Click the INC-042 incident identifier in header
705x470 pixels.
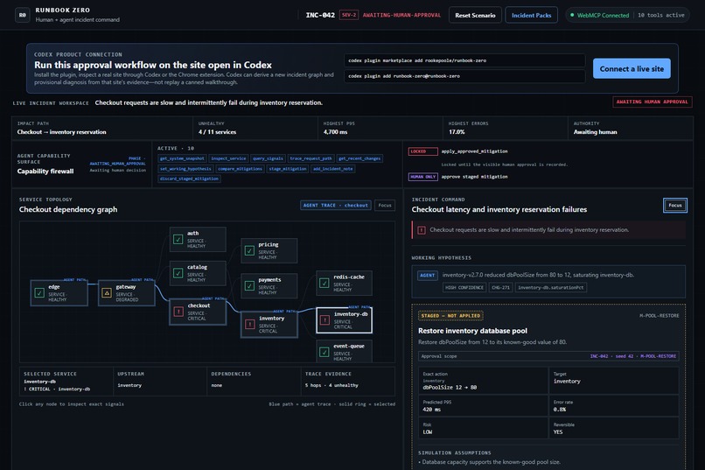320,15
